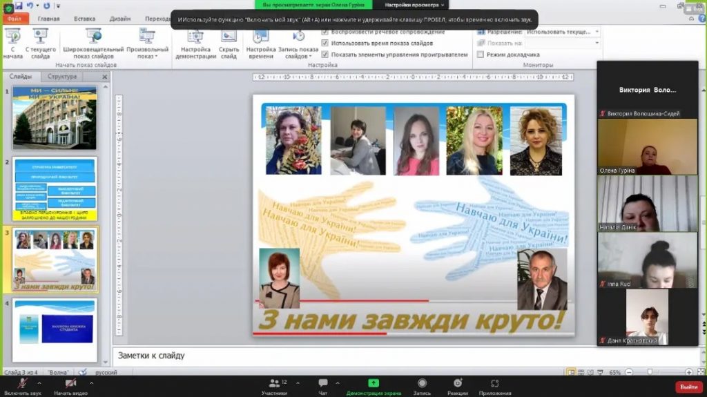
Task: Open the Вставка ribbon tab
Action: [x=84, y=19]
